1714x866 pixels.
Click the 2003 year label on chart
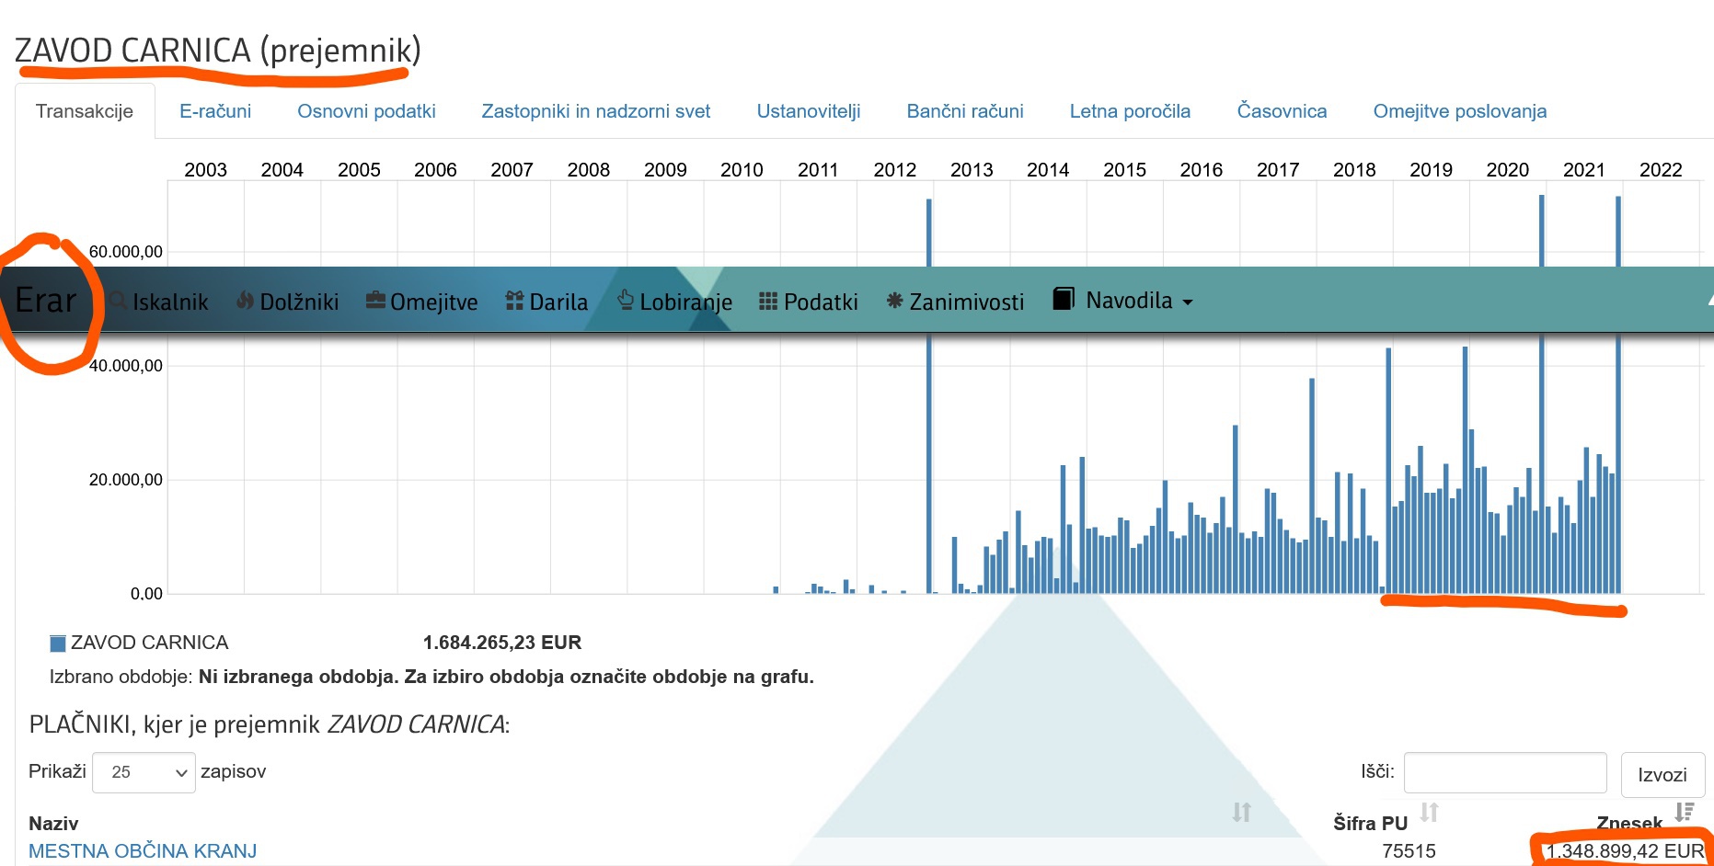[x=205, y=170]
